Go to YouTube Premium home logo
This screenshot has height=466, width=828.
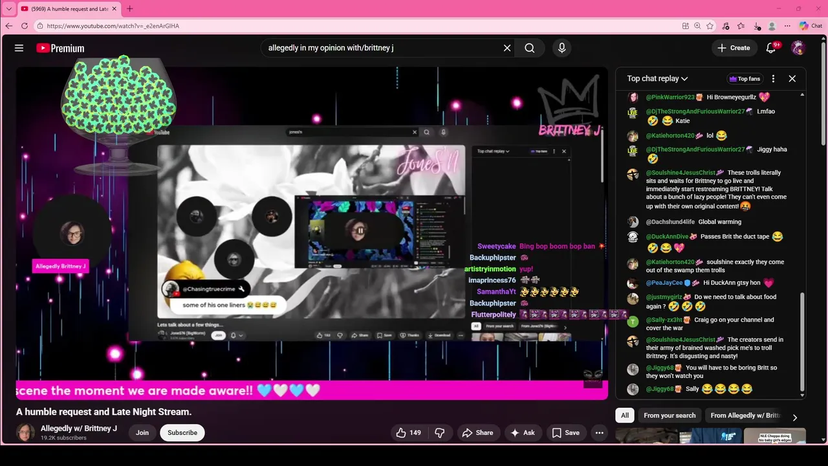pyautogui.click(x=60, y=48)
